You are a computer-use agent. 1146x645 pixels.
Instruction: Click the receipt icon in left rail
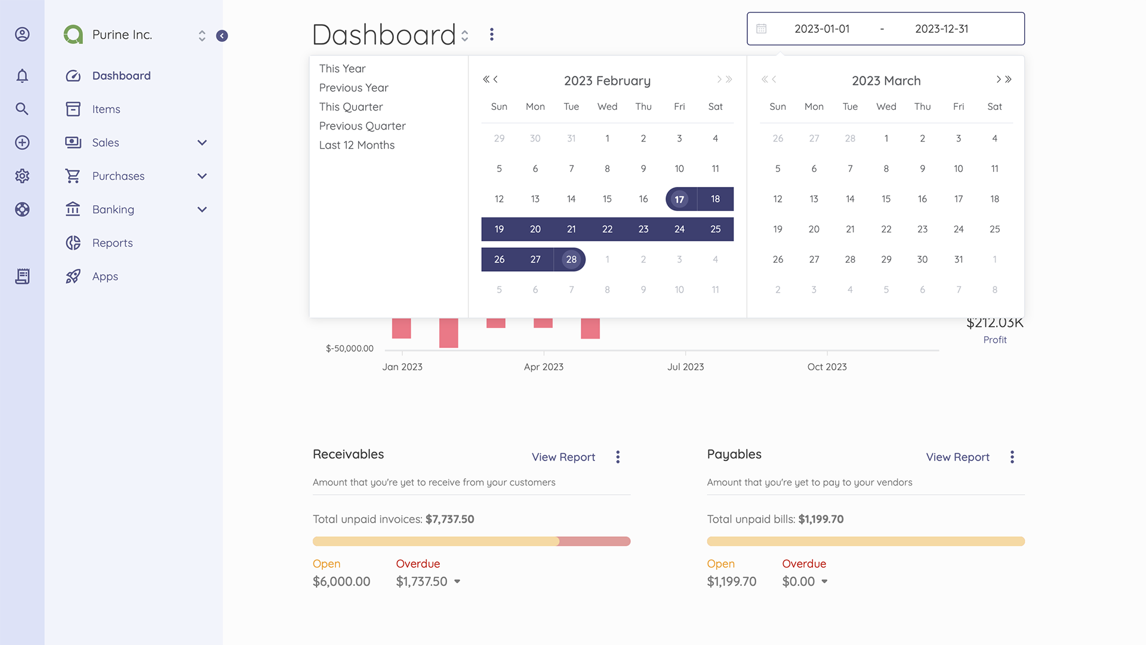click(22, 276)
